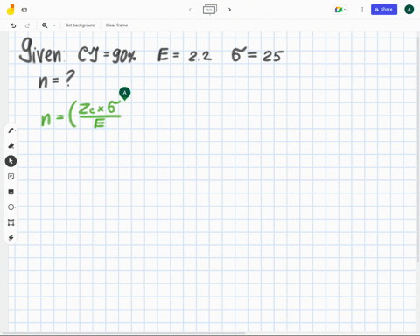This screenshot has height=336, width=420.
Task: Add an image to the frame
Action: pos(10,192)
